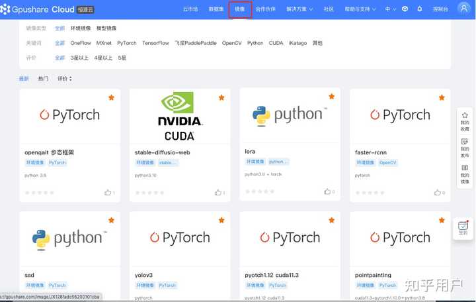
Task: Click favorite star on stable-diffusio-web card
Action: coord(221,97)
